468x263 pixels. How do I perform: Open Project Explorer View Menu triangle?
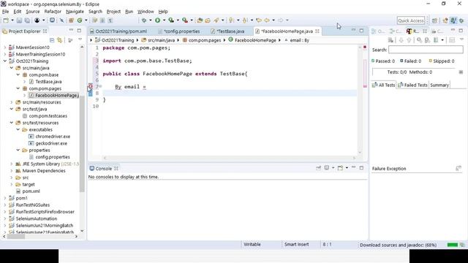(x=80, y=39)
